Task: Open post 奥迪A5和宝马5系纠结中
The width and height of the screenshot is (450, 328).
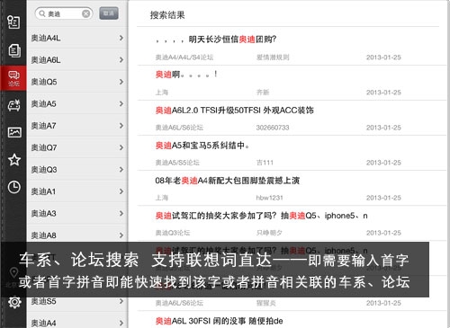Action: click(202, 146)
